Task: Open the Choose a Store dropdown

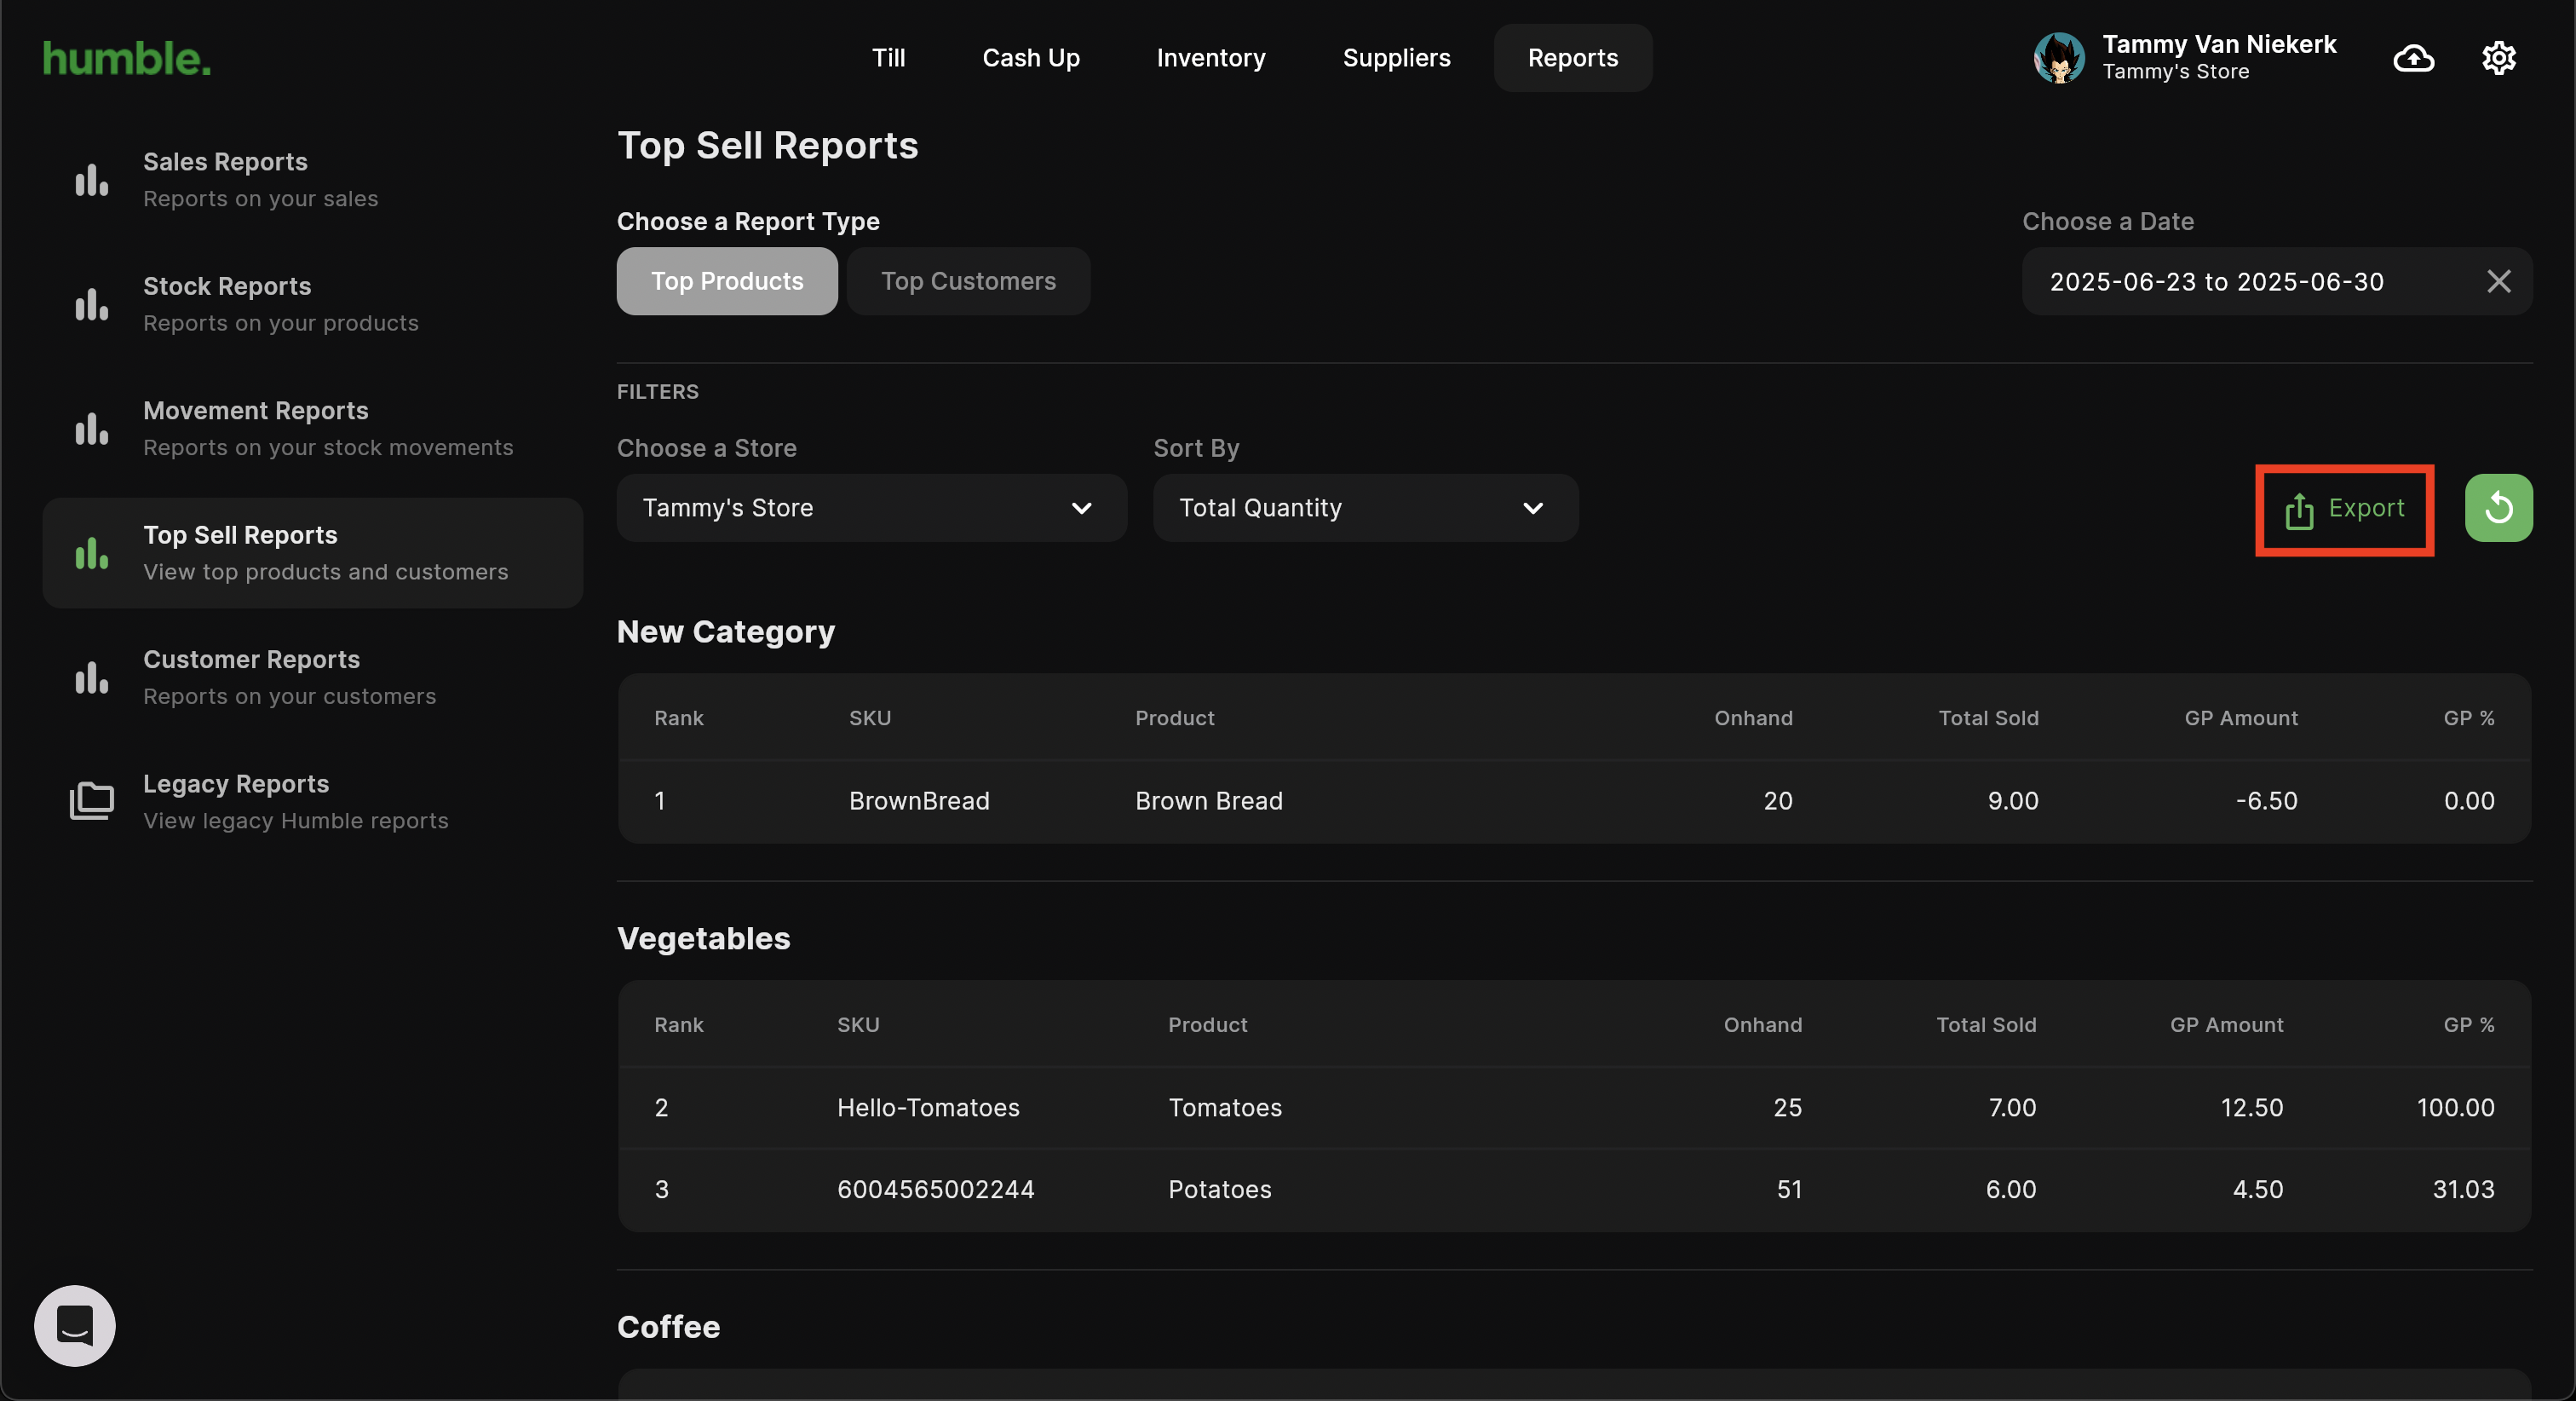Action: pyautogui.click(x=872, y=507)
